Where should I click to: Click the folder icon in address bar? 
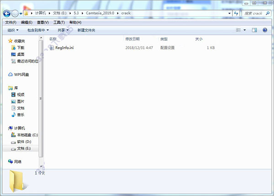coord(26,13)
